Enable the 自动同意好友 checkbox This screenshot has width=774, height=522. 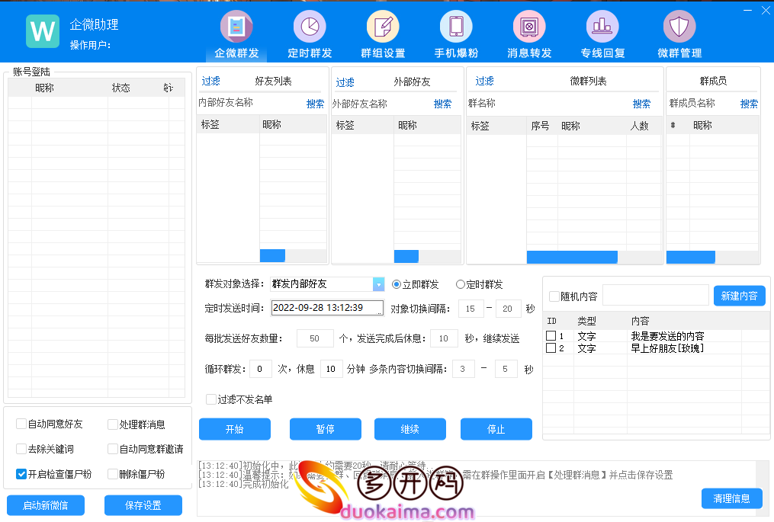point(21,424)
